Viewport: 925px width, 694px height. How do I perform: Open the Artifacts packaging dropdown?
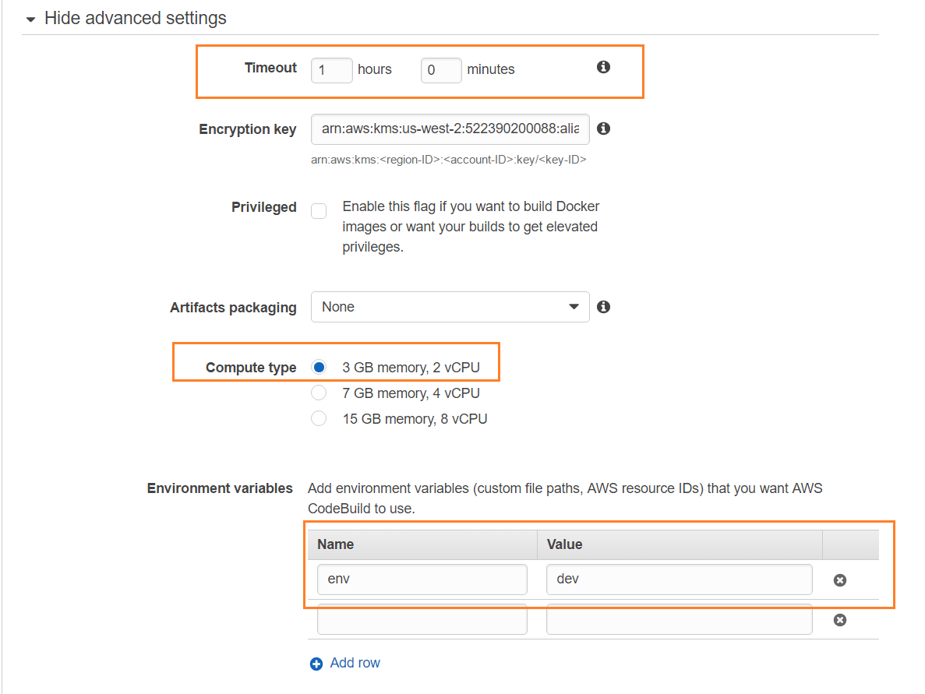450,307
